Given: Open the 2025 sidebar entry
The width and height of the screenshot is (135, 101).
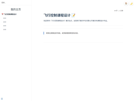Looking at the screenshot, I should (5, 26).
